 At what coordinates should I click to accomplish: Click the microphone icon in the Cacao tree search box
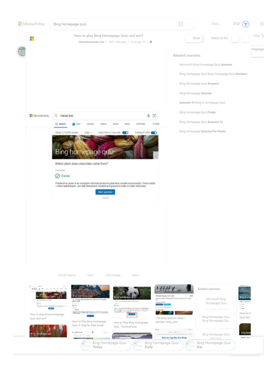click(x=148, y=116)
